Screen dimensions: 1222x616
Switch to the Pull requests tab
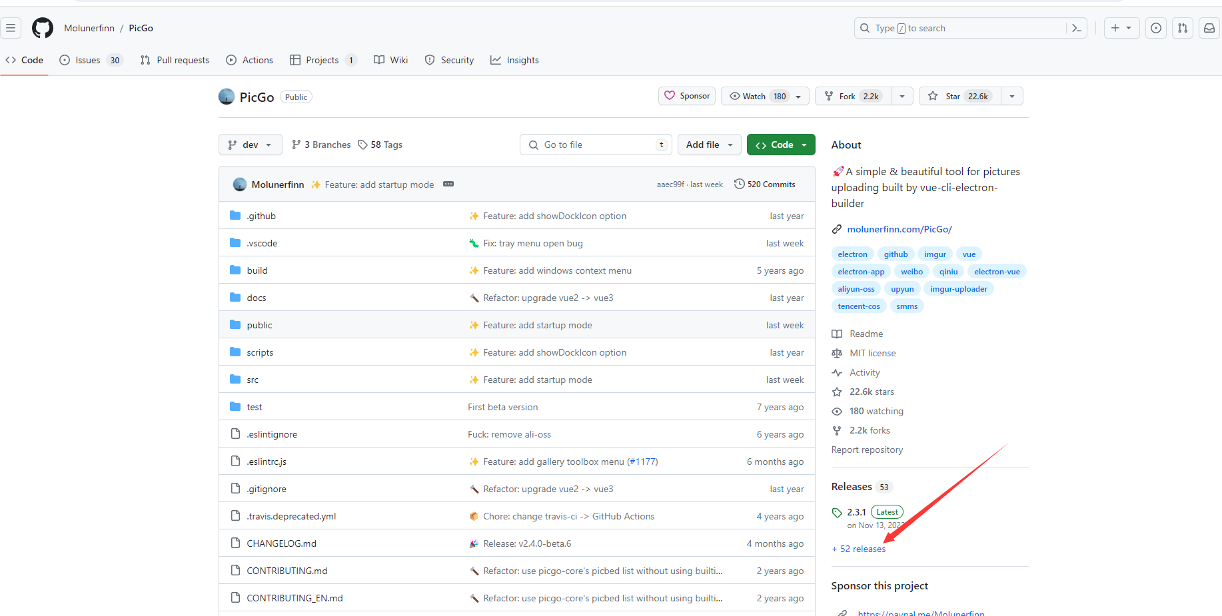pyautogui.click(x=175, y=60)
